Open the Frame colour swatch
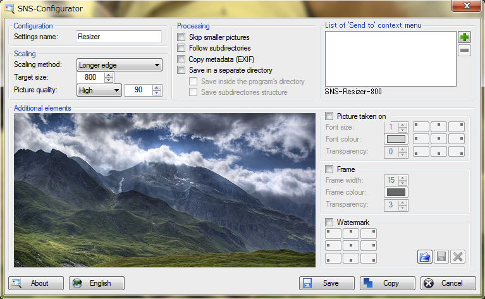The width and height of the screenshot is (485, 299). [396, 192]
